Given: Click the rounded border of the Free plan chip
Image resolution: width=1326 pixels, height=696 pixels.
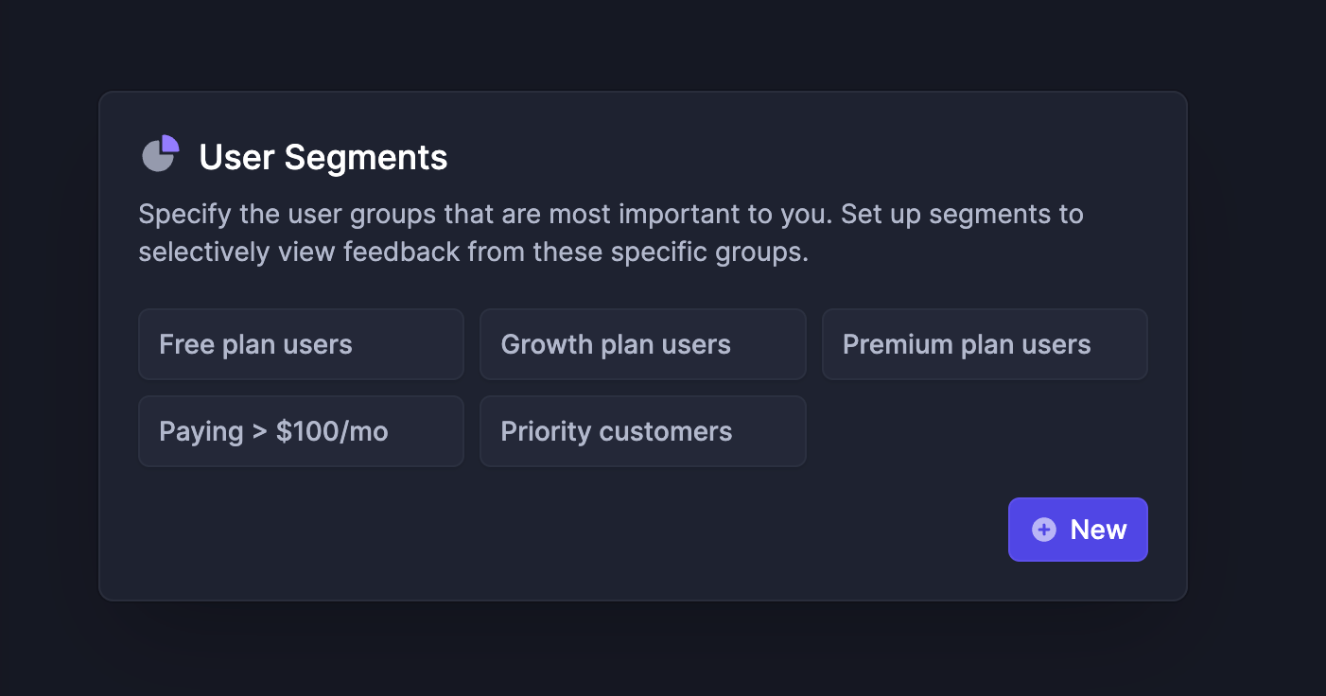Looking at the screenshot, I should (x=301, y=311).
